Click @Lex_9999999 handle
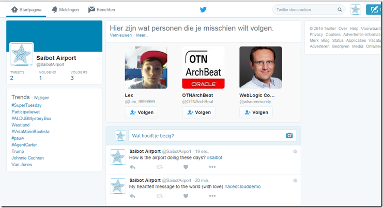The image size is (383, 208). pos(140,102)
